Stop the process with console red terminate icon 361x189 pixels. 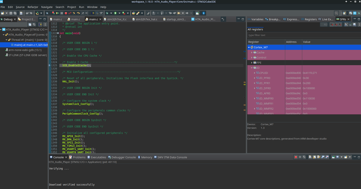click(x=296, y=157)
